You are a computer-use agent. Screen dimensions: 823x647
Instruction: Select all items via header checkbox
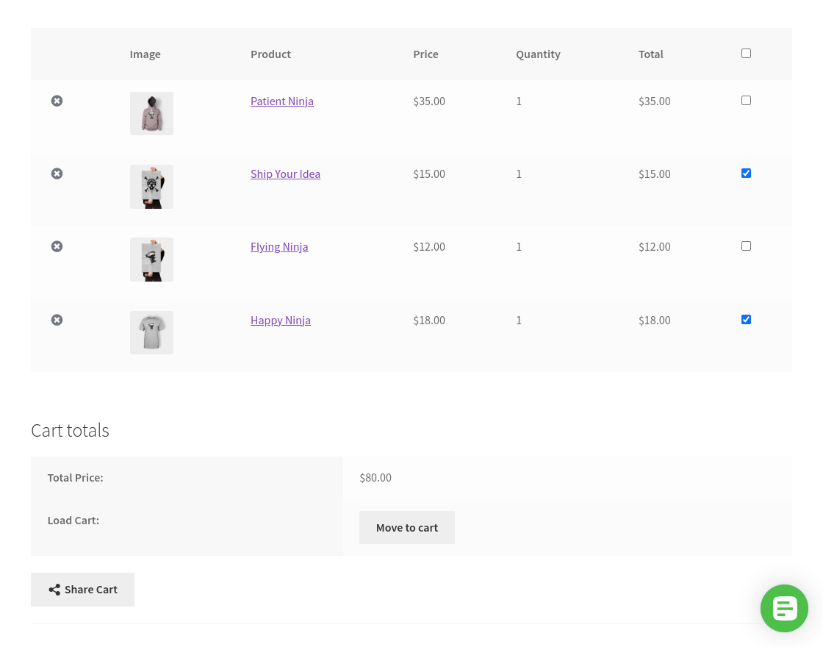(x=746, y=53)
